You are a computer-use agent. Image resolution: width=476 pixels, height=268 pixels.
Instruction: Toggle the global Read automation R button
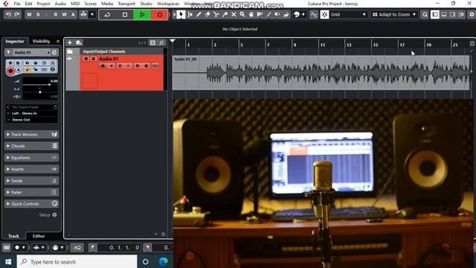[56, 14]
